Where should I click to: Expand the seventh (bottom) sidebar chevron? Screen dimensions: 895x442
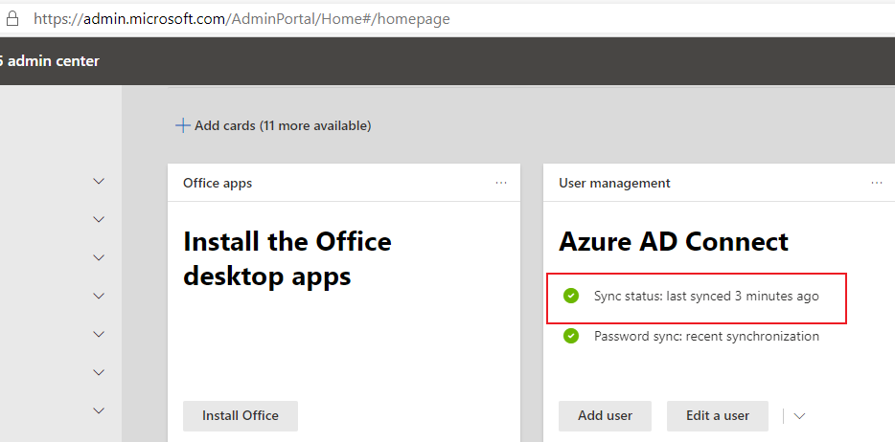99,410
